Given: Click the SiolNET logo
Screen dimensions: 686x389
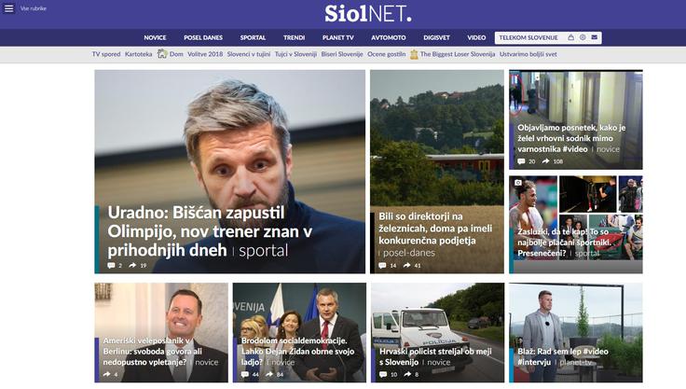Looking at the screenshot, I should coord(367,14).
